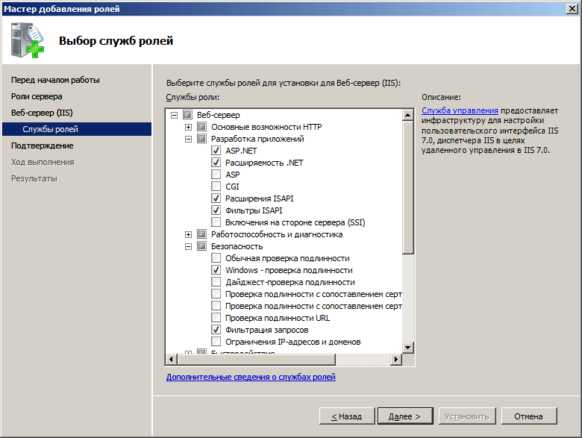Check the ASP.NET checkbox

click(216, 151)
